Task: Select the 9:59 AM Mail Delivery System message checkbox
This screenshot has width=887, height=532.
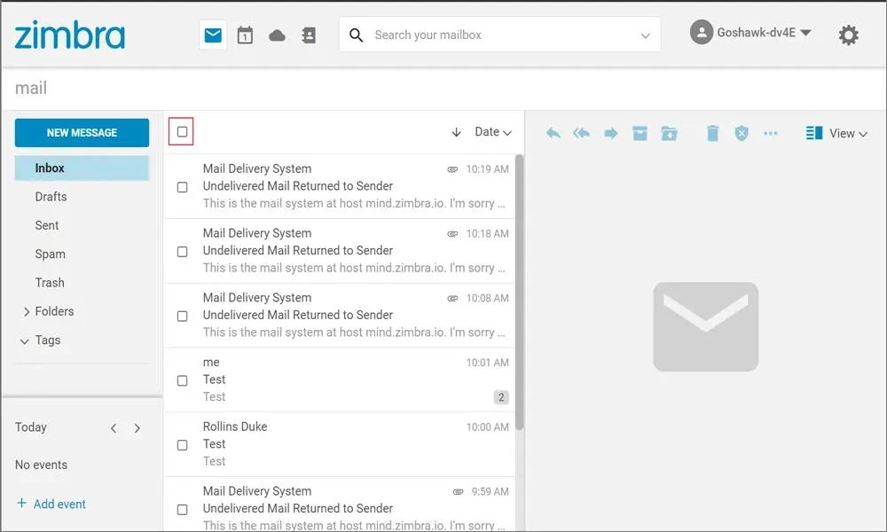Action: point(182,509)
